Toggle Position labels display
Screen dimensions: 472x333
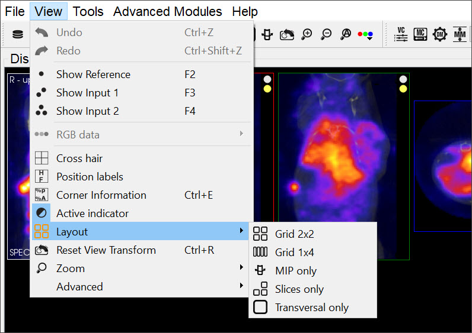tap(90, 177)
